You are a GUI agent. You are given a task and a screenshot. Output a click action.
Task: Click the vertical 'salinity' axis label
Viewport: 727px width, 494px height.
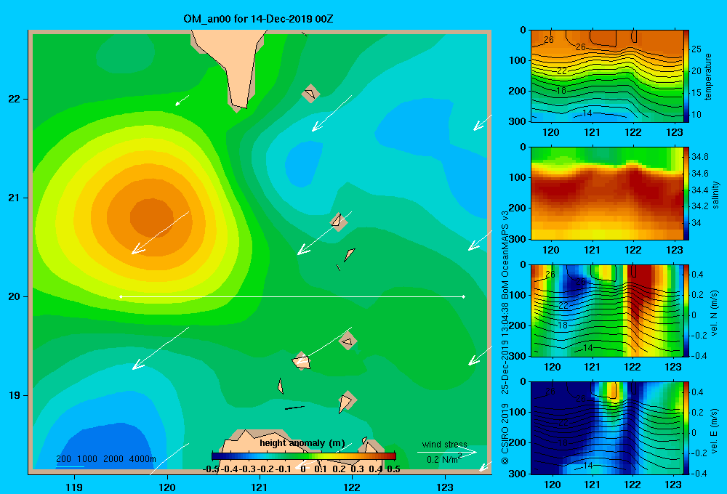point(715,195)
